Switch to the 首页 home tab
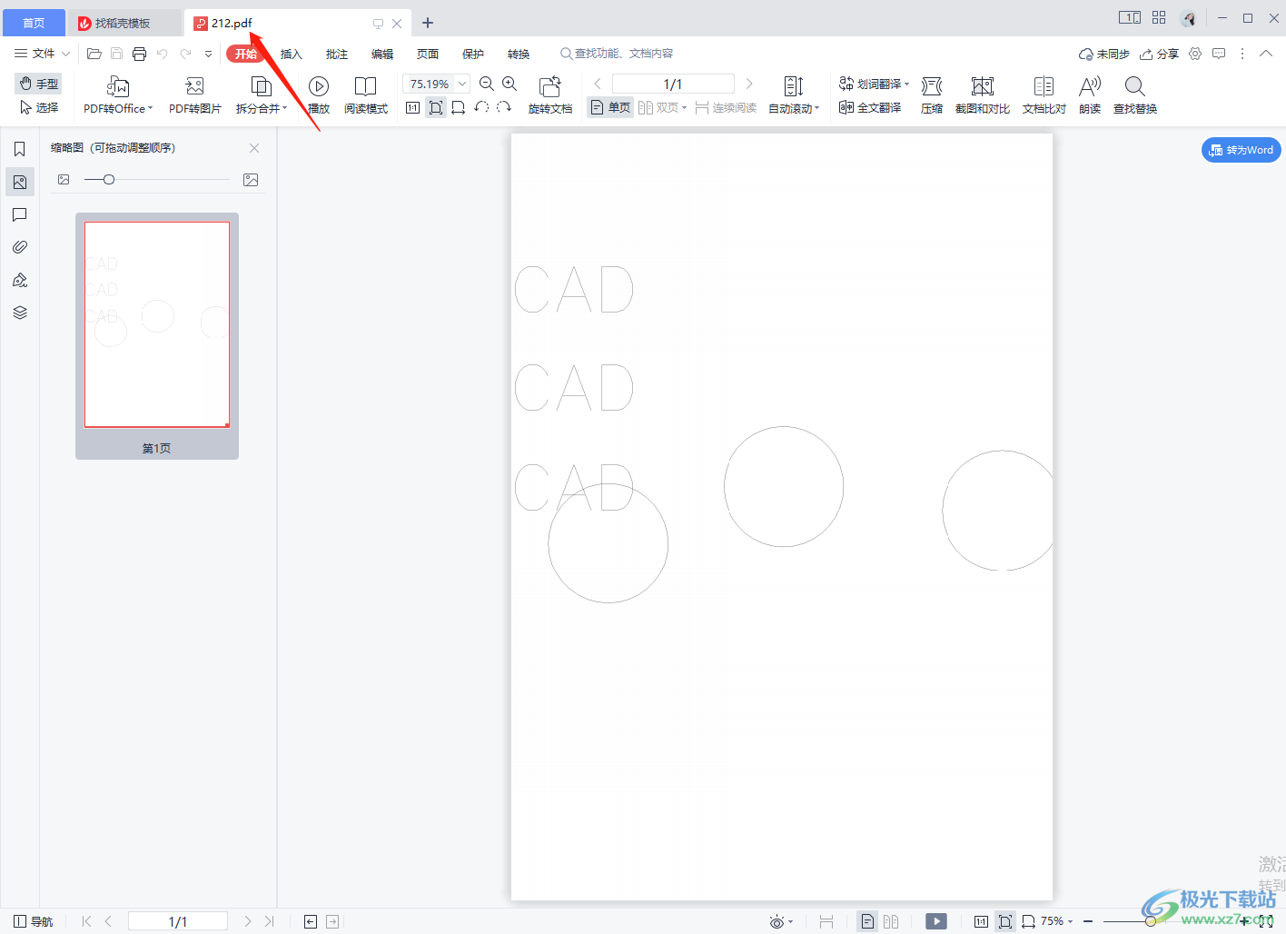 click(34, 23)
